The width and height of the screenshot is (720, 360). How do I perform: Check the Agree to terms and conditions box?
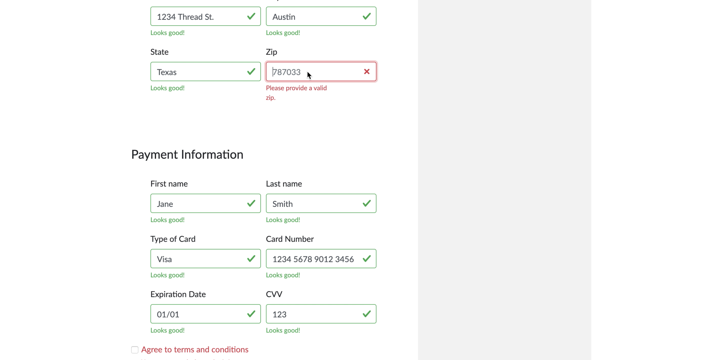[135, 350]
